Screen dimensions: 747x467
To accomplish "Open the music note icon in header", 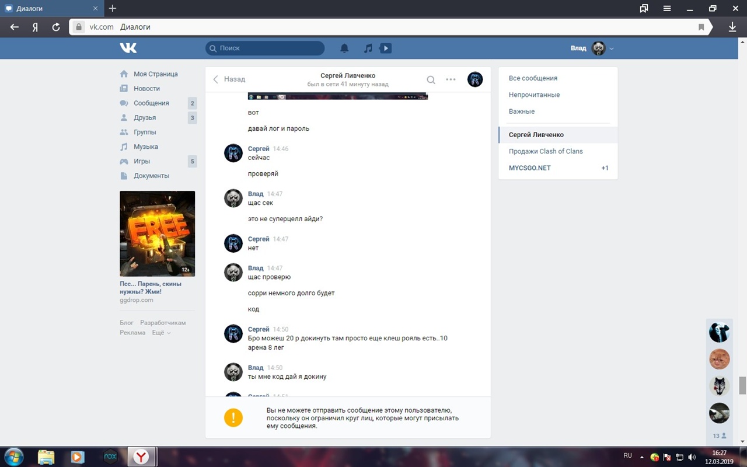I will tap(368, 48).
